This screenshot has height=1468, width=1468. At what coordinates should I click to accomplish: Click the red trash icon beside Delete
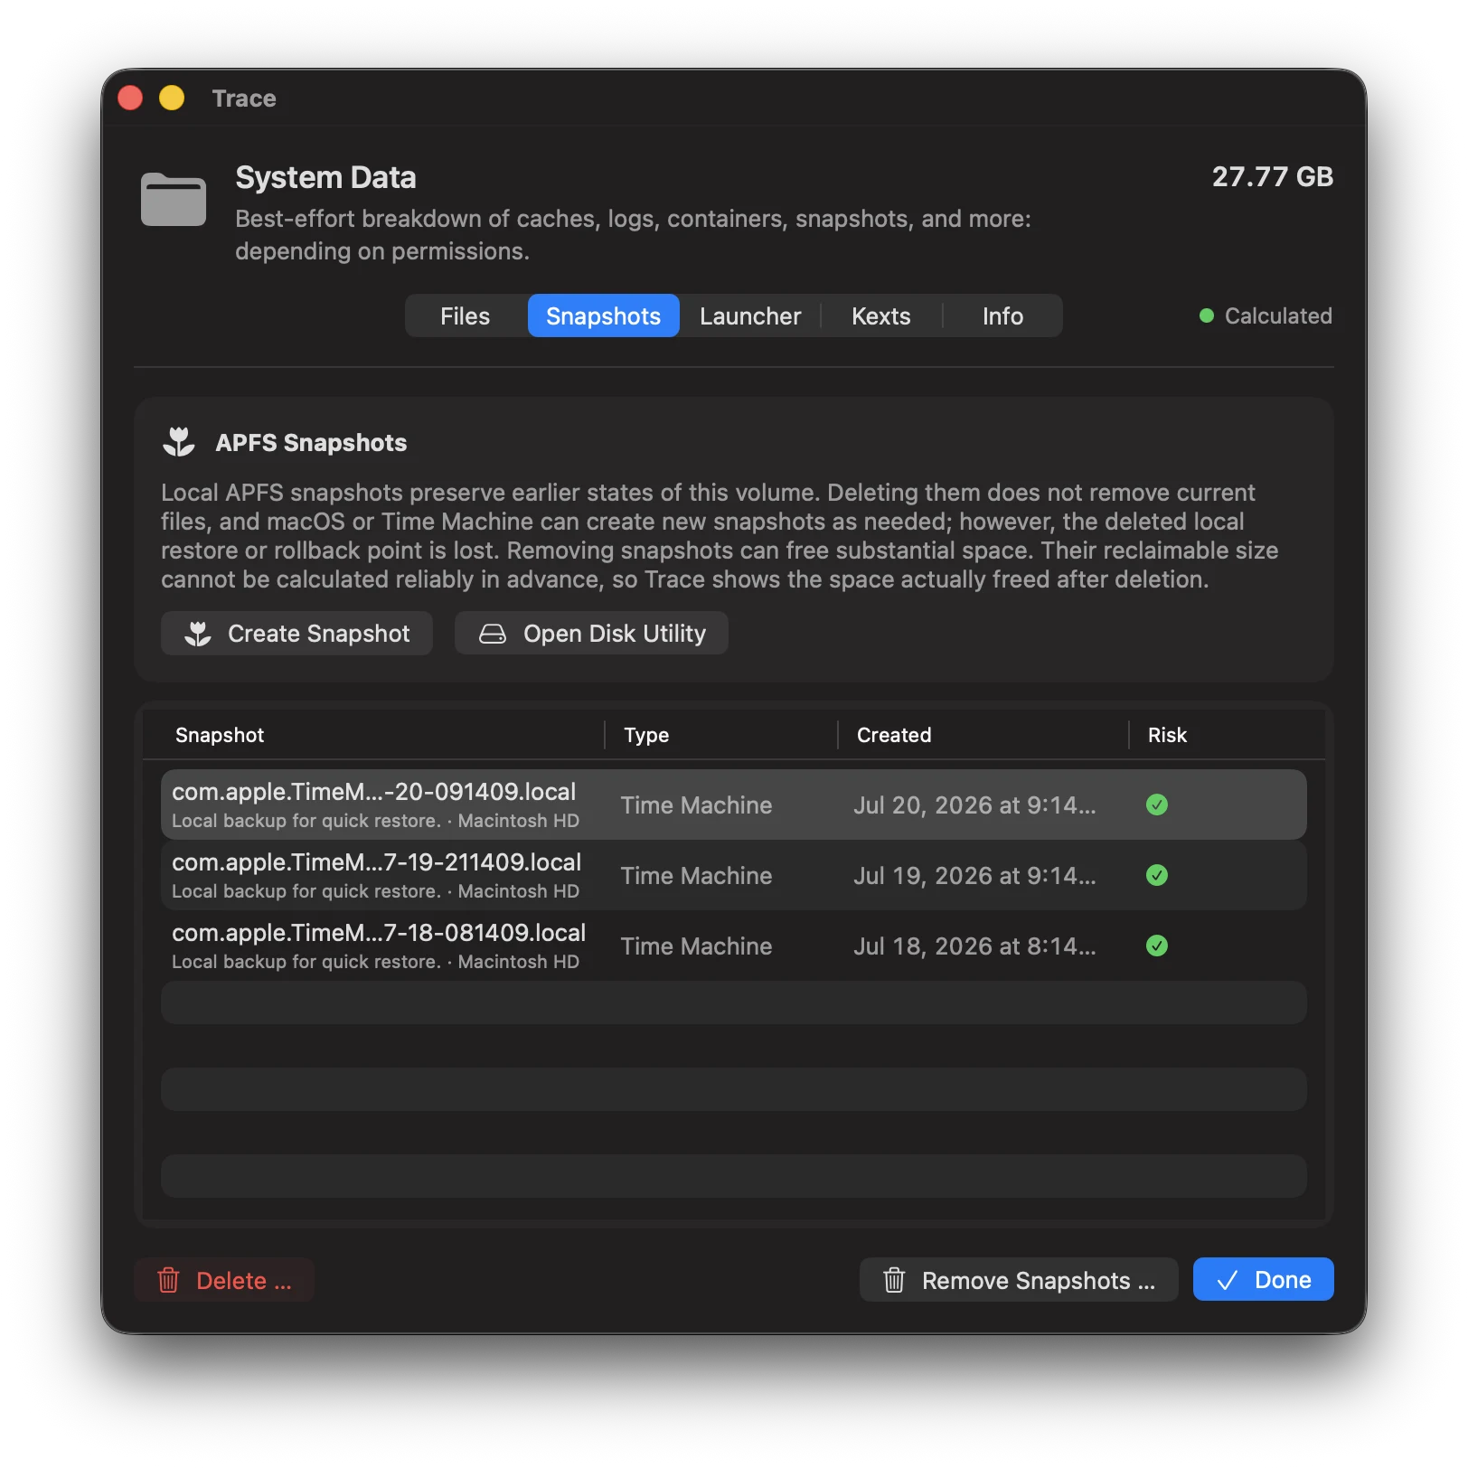click(168, 1280)
